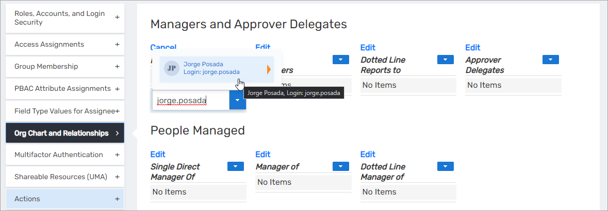Open the Manager of dropdown arrow
The height and width of the screenshot is (211, 608).
point(340,166)
